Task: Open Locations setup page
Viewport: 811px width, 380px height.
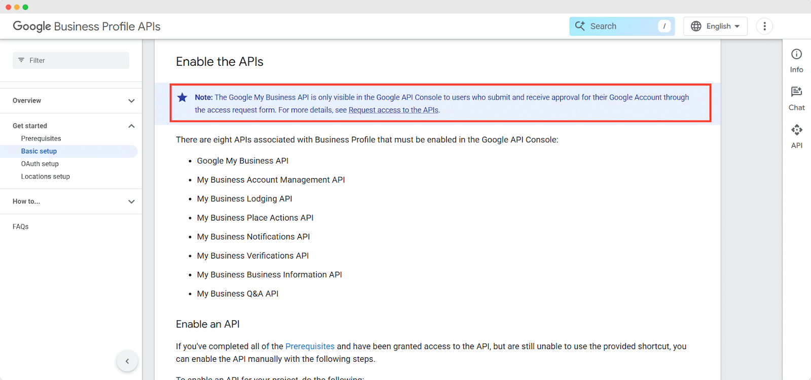Action: pos(46,177)
